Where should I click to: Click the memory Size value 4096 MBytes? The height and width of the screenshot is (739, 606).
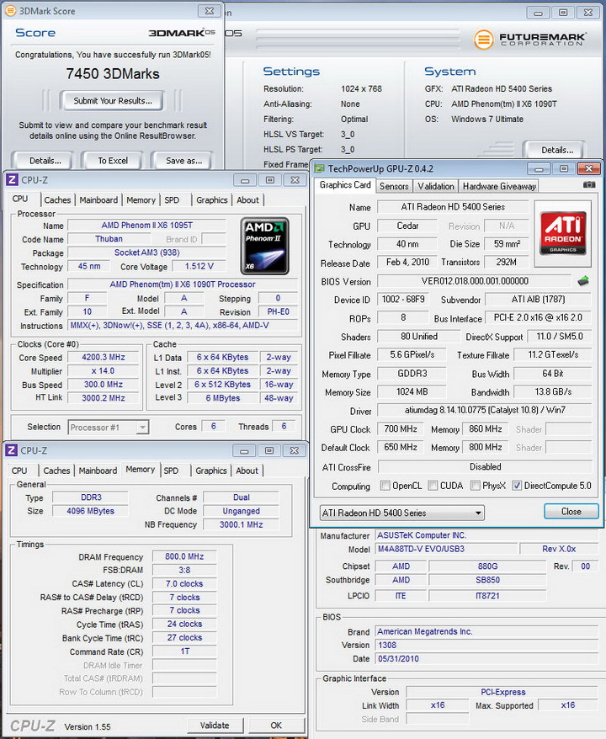pos(90,511)
